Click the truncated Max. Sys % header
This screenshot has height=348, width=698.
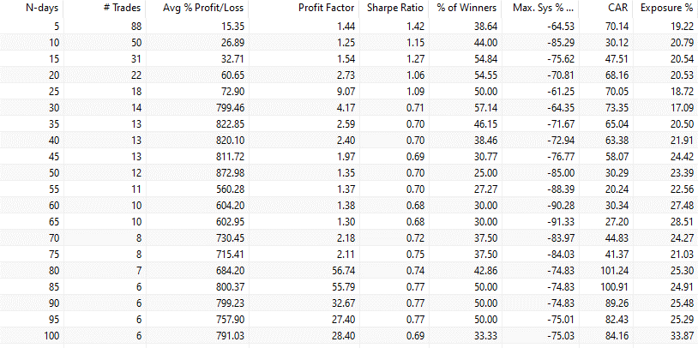click(x=543, y=8)
